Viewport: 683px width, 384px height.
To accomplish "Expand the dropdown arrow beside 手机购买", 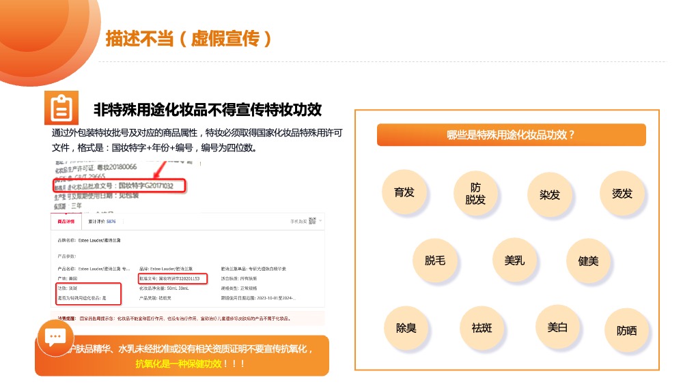I will tap(320, 220).
